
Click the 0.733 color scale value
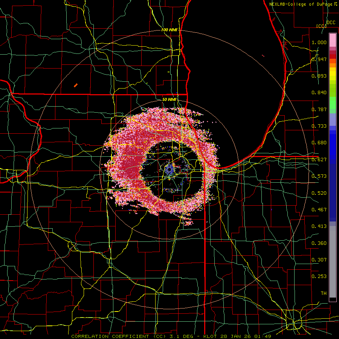point(319,126)
